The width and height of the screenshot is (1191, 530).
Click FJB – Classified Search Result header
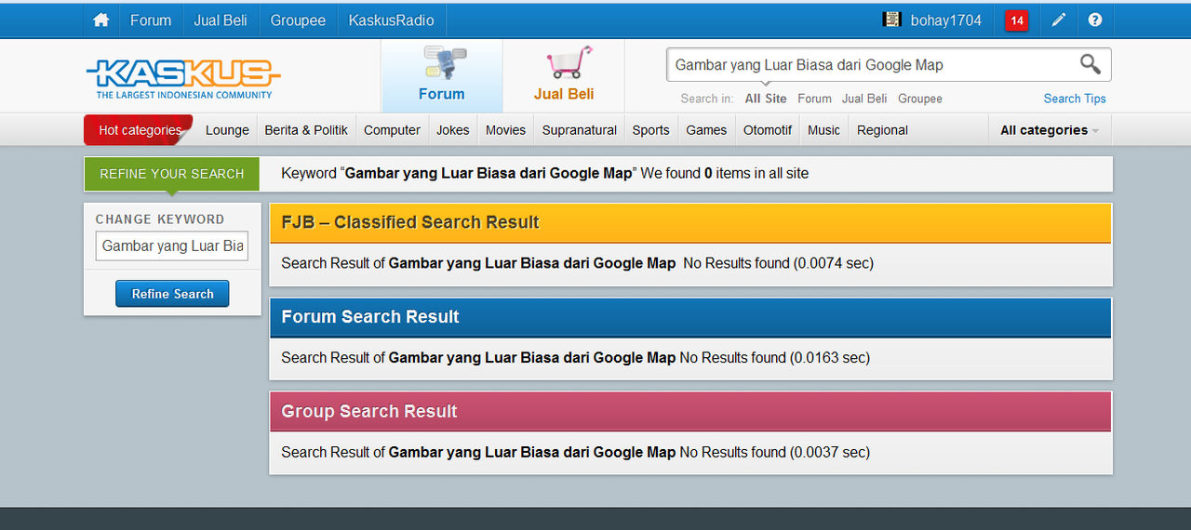tap(690, 223)
